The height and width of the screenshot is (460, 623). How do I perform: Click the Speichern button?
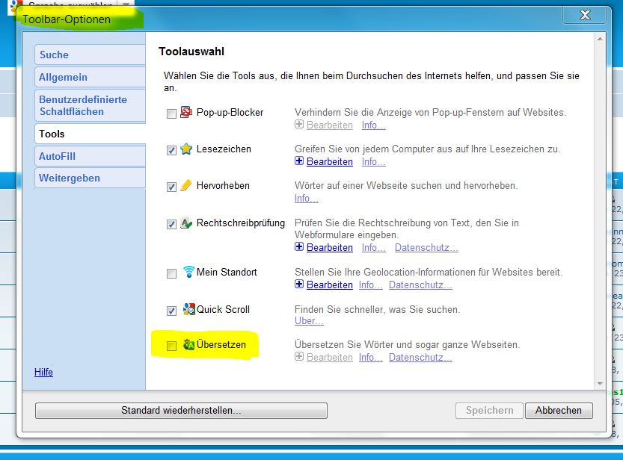[489, 411]
